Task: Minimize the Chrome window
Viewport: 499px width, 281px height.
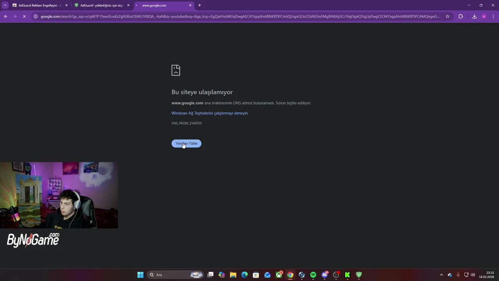Action: [x=469, y=5]
